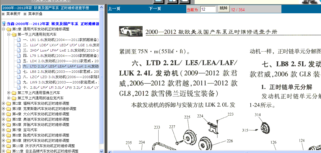Screen dimensions: 321x153
Task: Click the 当前:2000年--2012年款 bold title link
Action: click(x=53, y=24)
